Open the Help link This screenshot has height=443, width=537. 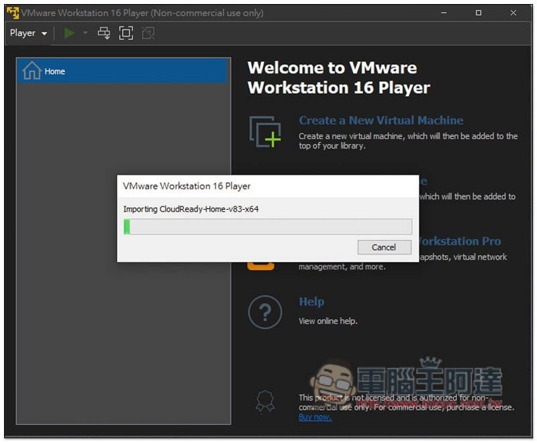(x=311, y=302)
